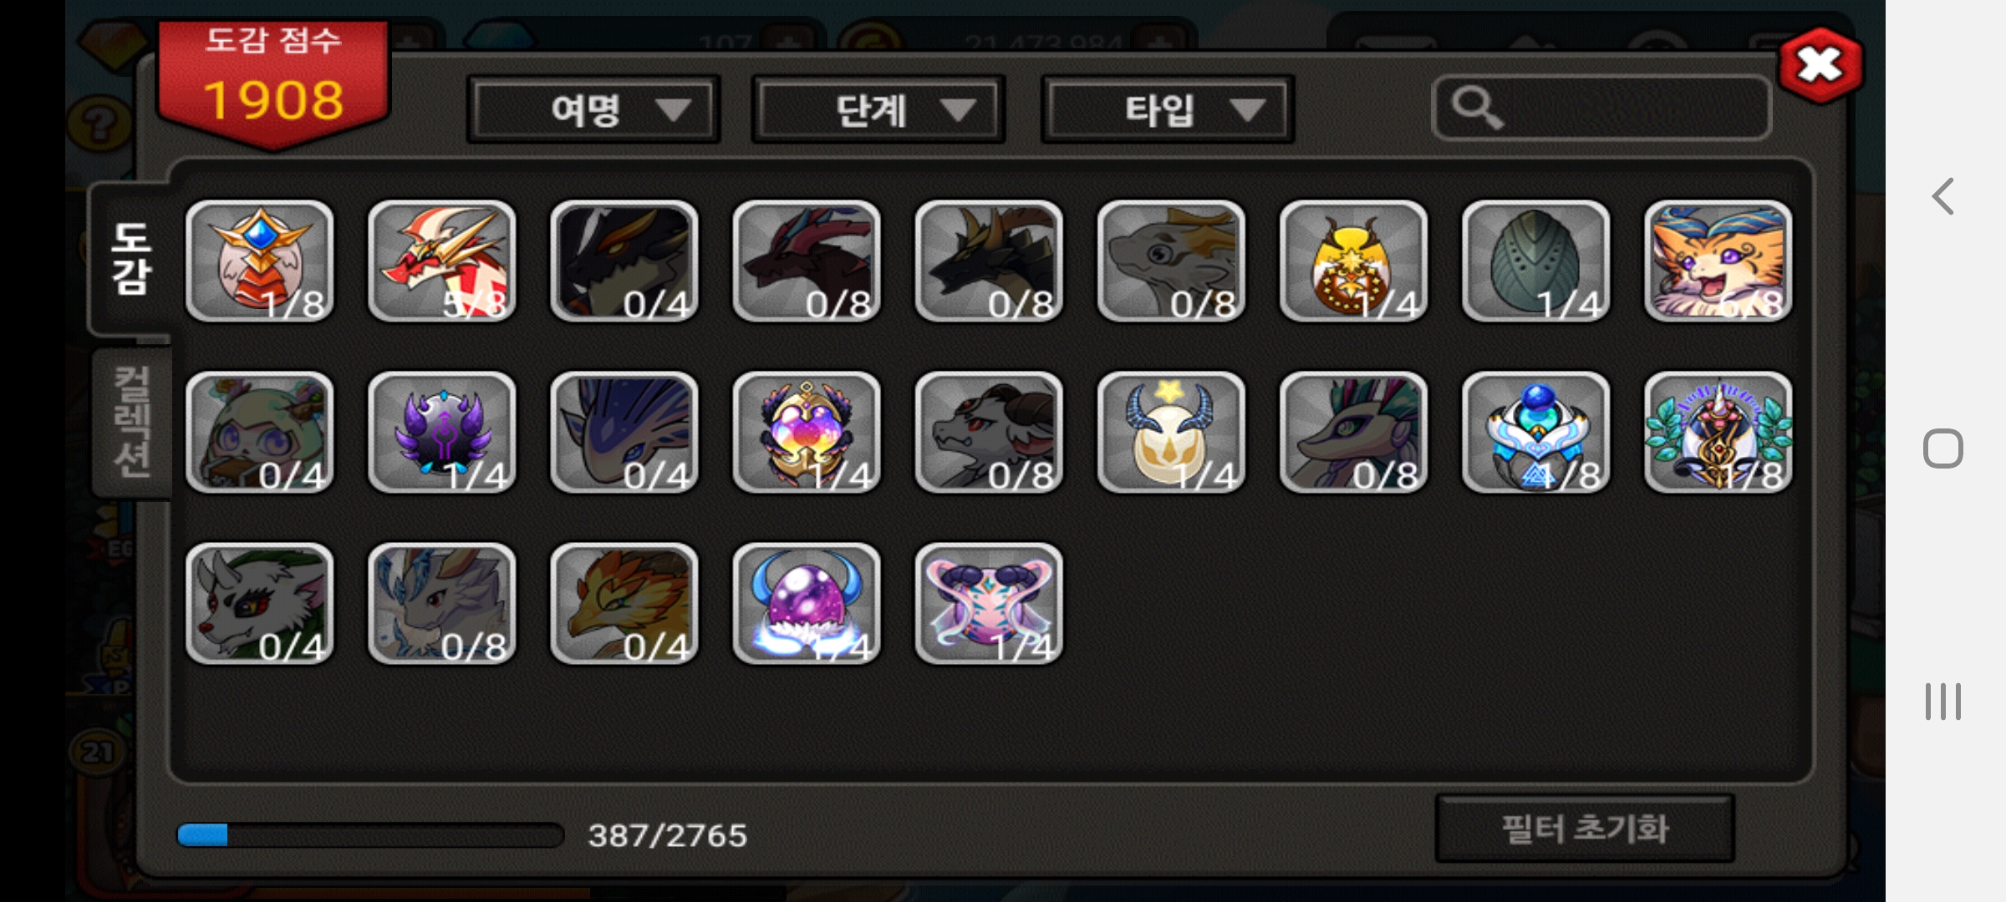Expand the 타입 dropdown filter
Viewport: 2006px width, 902px height.
[x=1168, y=109]
